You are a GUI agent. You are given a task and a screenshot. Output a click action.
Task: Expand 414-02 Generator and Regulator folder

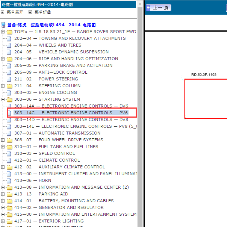3,207
